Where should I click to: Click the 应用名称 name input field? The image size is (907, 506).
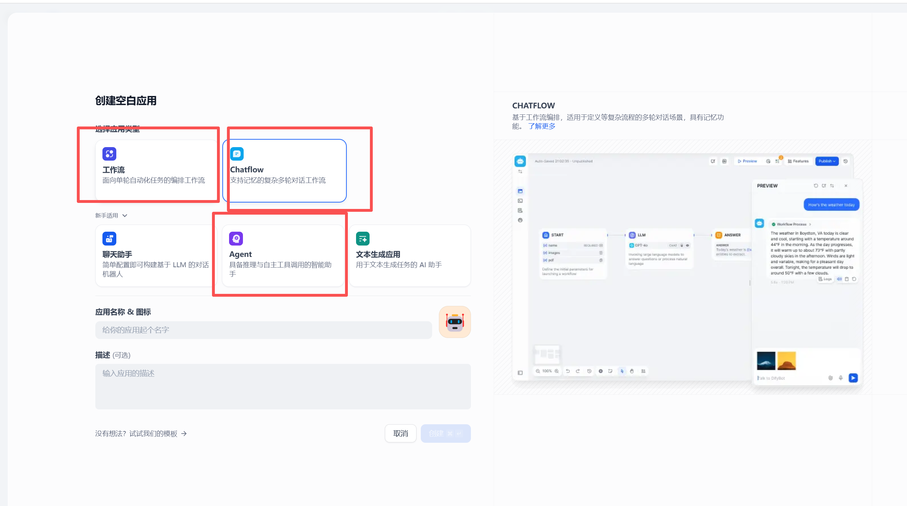click(263, 330)
